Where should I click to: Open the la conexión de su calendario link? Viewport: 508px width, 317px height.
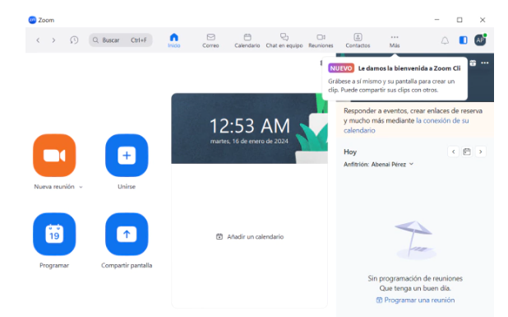pyautogui.click(x=406, y=125)
